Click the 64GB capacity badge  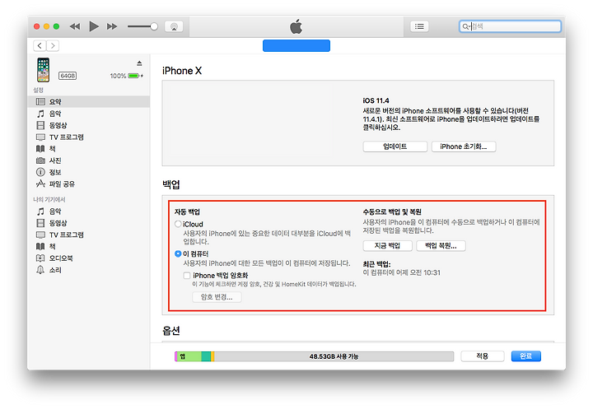[68, 76]
